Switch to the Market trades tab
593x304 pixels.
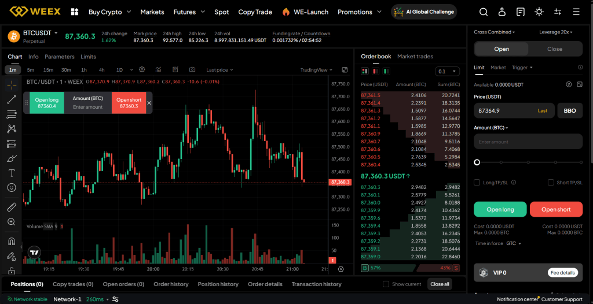pos(415,57)
